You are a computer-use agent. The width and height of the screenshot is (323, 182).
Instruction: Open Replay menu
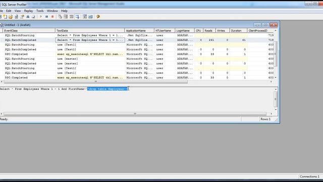(28, 11)
